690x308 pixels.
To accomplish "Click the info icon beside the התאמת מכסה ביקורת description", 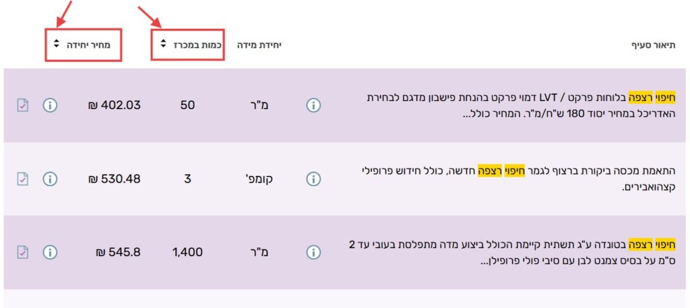I will pyautogui.click(x=313, y=179).
